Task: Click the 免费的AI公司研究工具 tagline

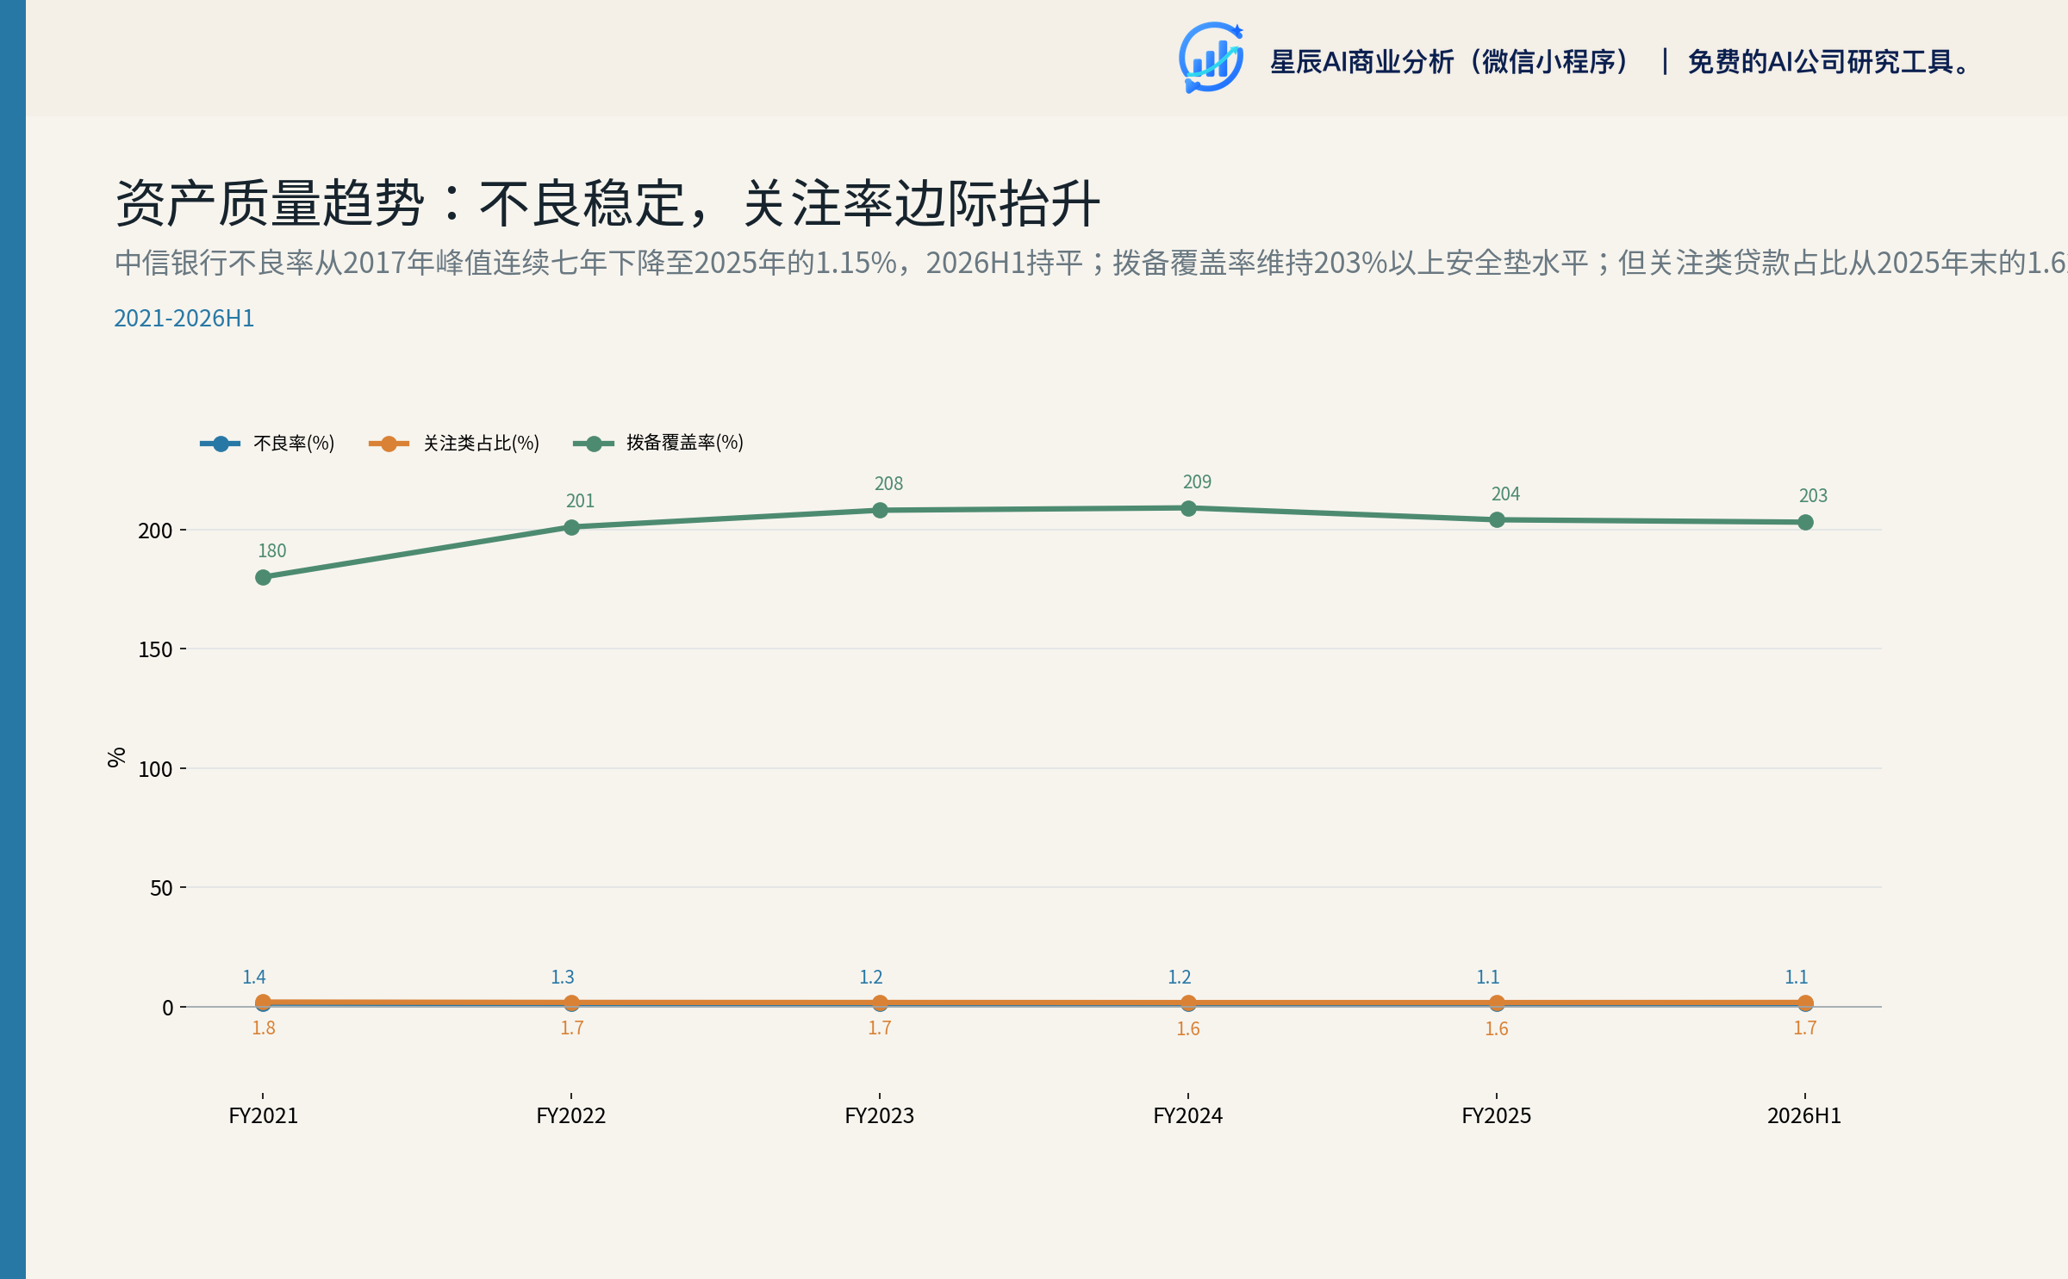Action: 1829,62
